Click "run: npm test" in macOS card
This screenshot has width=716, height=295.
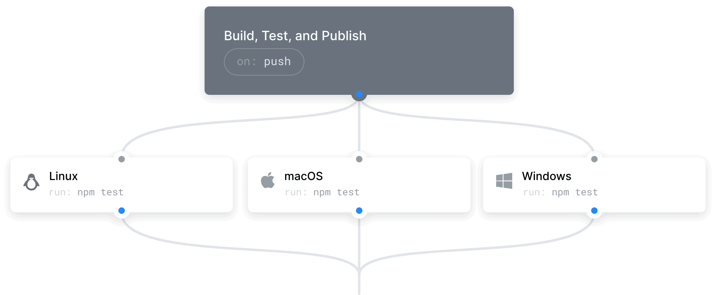(x=322, y=192)
